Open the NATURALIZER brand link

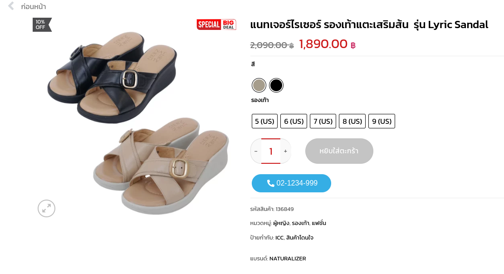click(x=288, y=259)
